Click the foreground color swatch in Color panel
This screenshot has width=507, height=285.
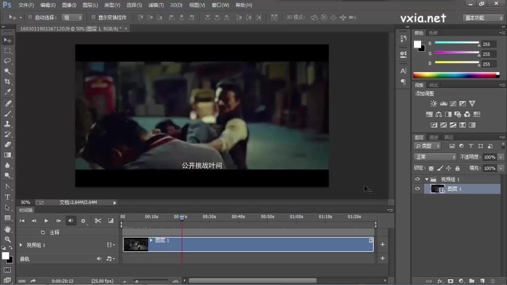click(x=418, y=44)
